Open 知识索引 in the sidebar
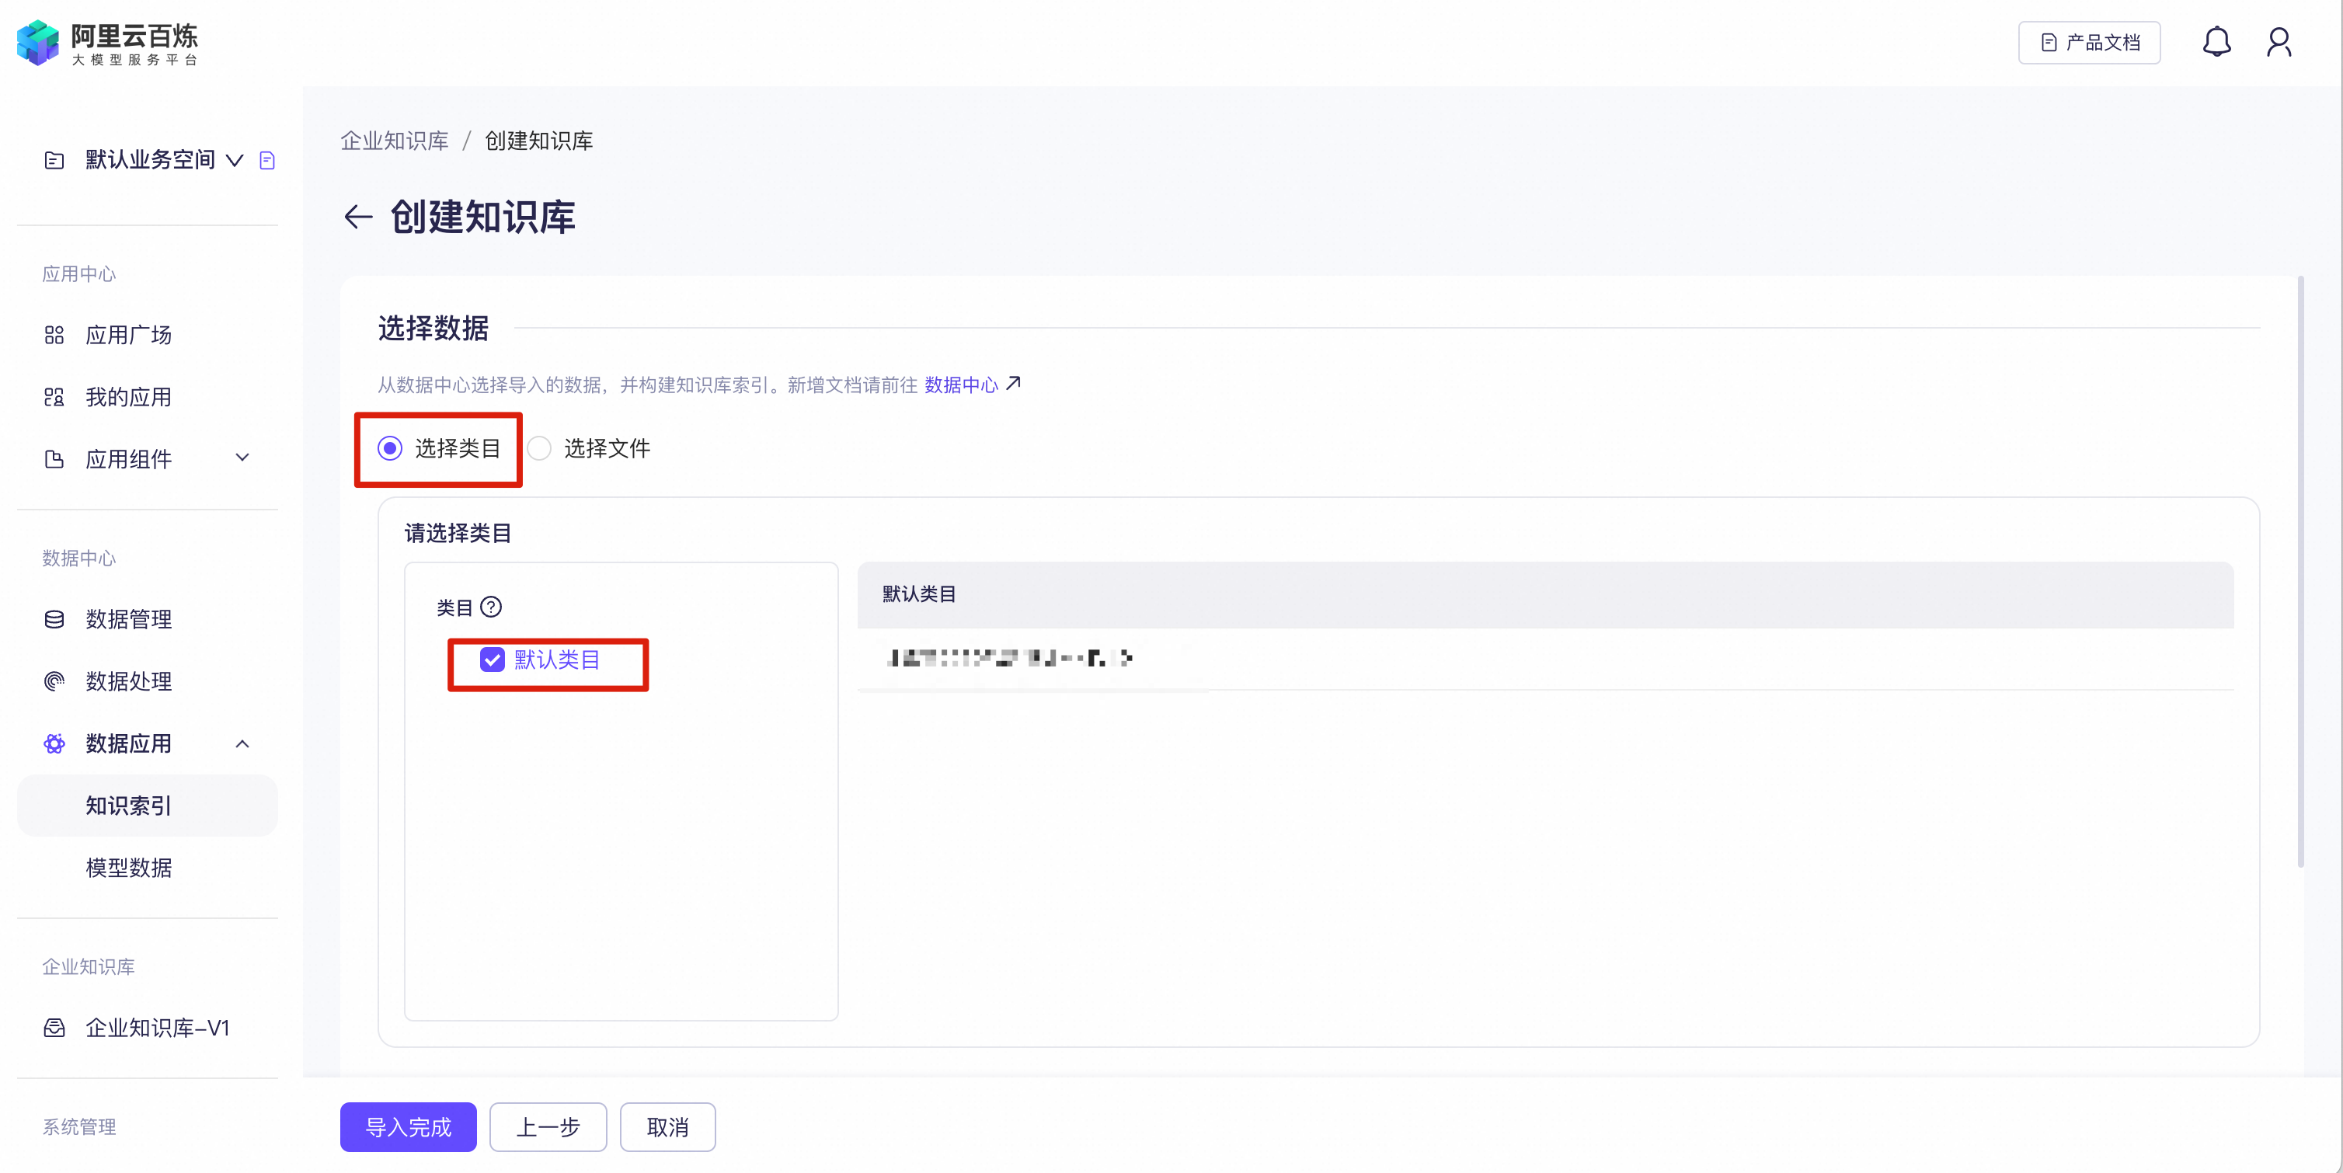This screenshot has width=2343, height=1173. click(x=148, y=806)
